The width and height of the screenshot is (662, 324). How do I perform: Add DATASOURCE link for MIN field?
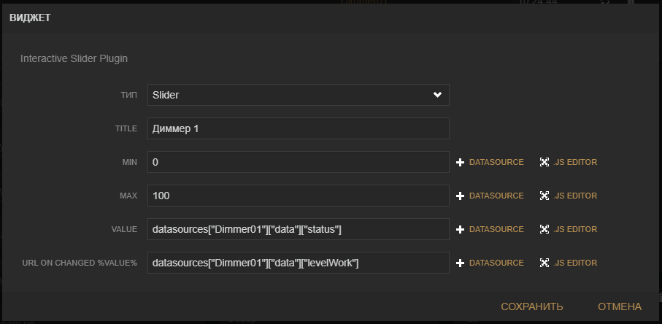coord(496,162)
